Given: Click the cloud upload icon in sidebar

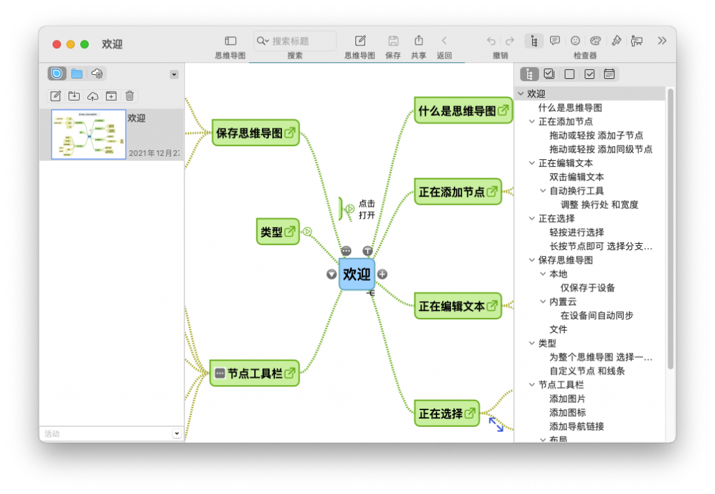Looking at the screenshot, I should (x=93, y=96).
